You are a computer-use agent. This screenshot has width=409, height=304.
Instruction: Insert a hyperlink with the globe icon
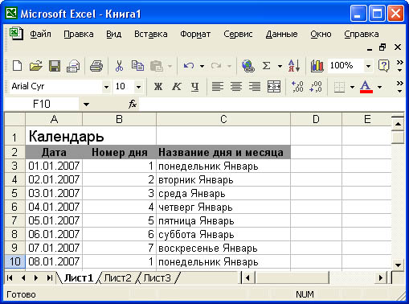pyautogui.click(x=248, y=66)
